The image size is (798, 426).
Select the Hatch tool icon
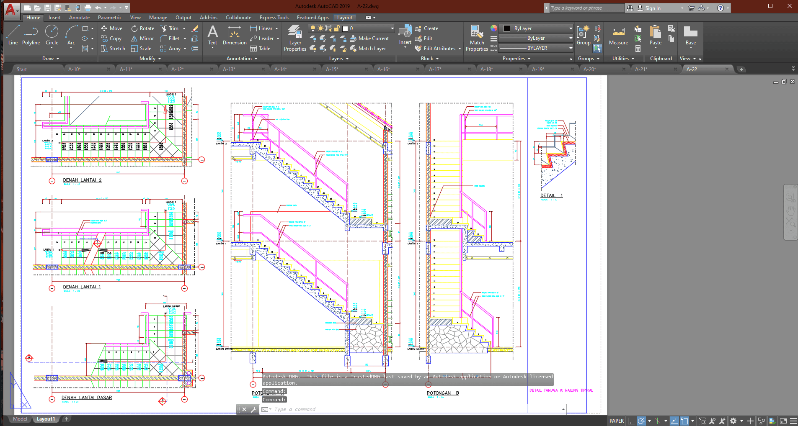click(85, 49)
